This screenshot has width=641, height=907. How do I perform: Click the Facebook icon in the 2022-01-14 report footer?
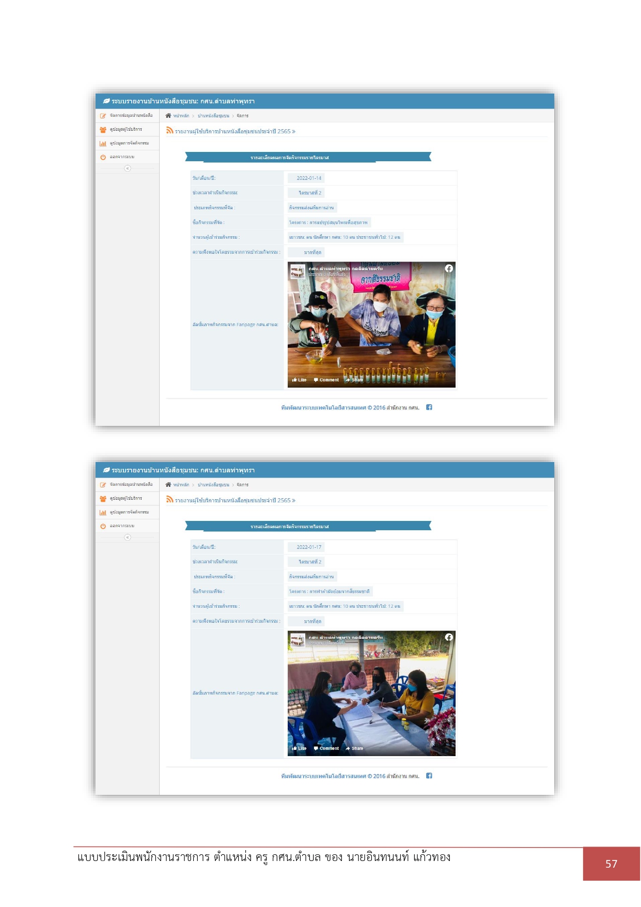pyautogui.click(x=429, y=407)
